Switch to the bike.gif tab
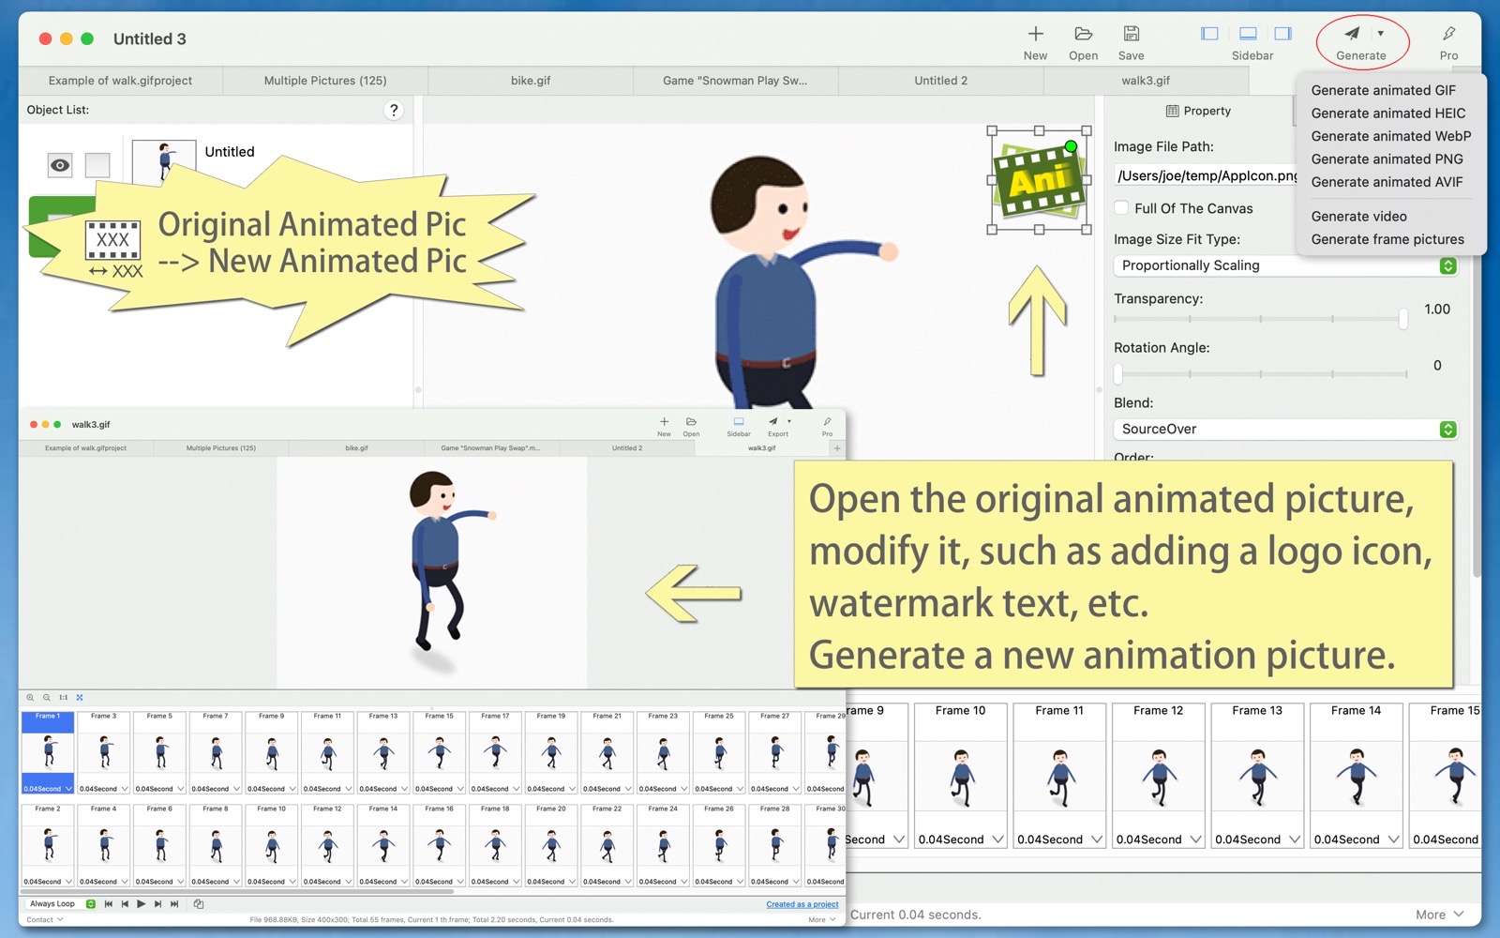 [531, 81]
